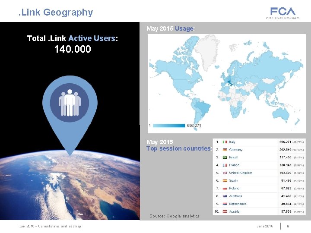Click the people location pin icon
The width and height of the screenshot is (311, 233).
[x=70, y=115]
